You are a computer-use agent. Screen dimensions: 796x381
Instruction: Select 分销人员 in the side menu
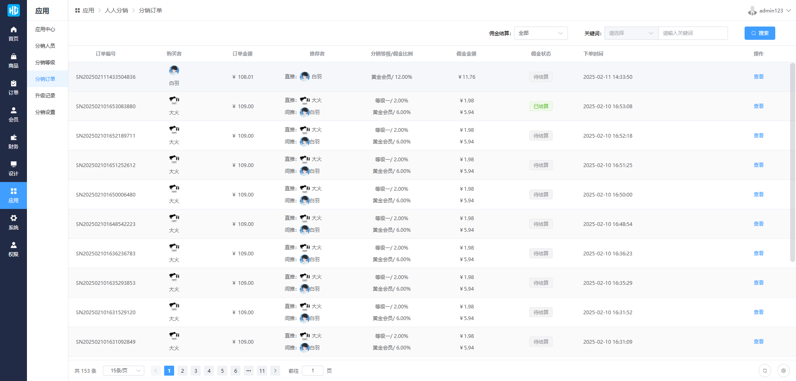[x=45, y=46]
